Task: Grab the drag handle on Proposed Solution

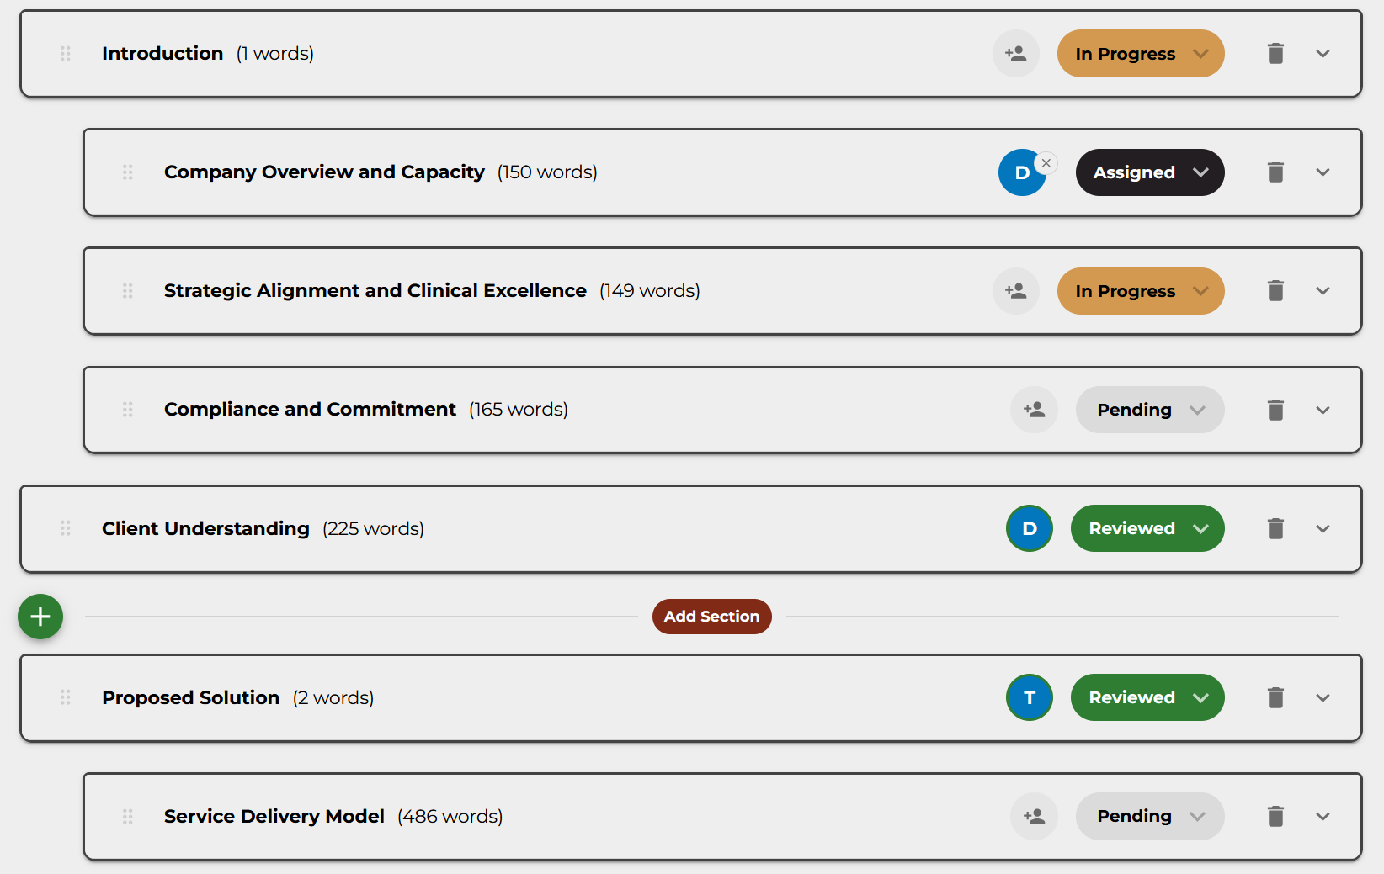Action: click(x=65, y=697)
